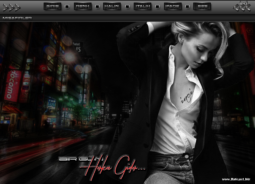
Task: Click small square between RENK and KALIN
Action: tap(97, 7)
